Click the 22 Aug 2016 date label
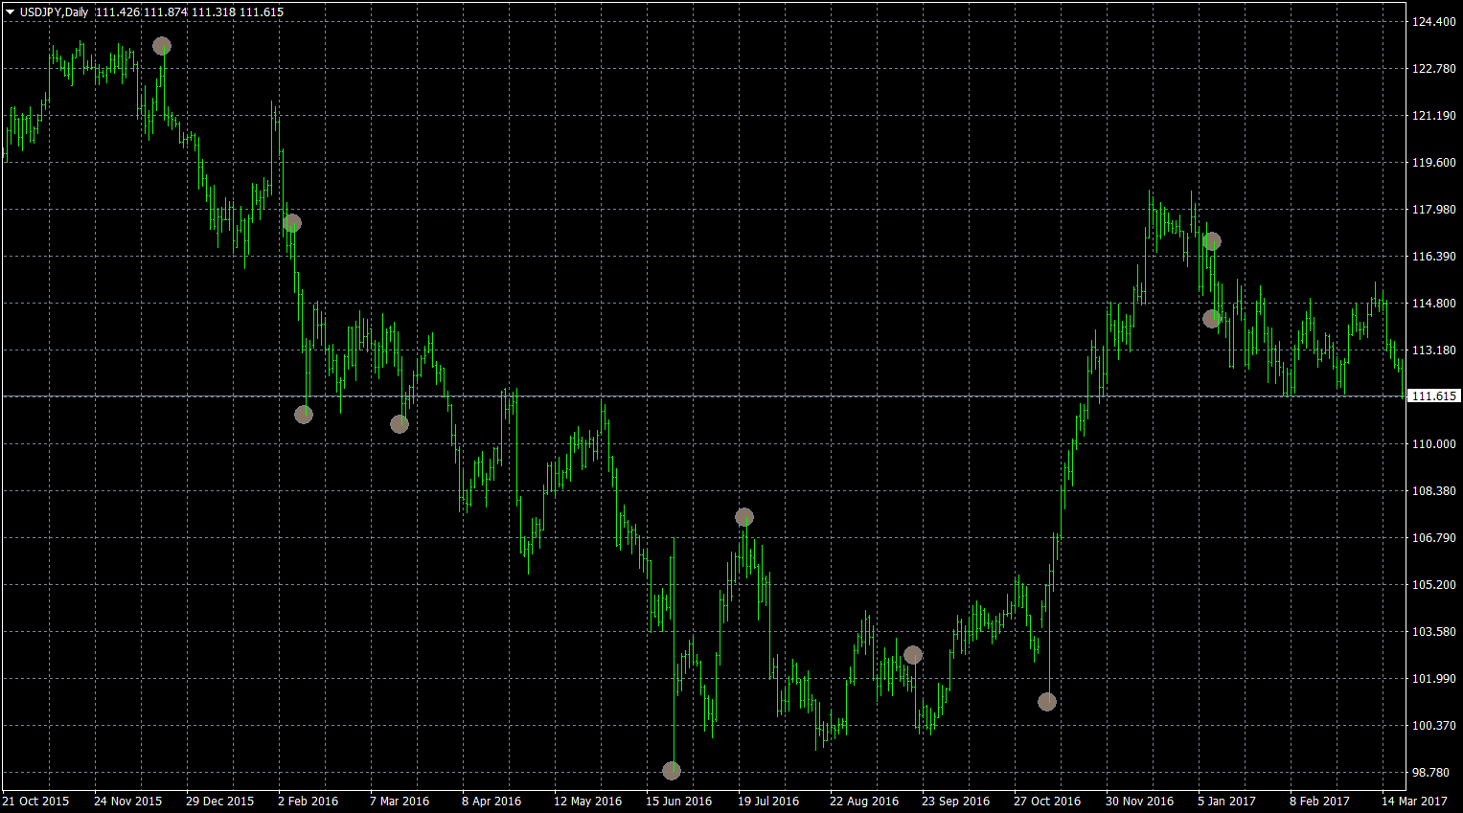1463x813 pixels. click(864, 802)
